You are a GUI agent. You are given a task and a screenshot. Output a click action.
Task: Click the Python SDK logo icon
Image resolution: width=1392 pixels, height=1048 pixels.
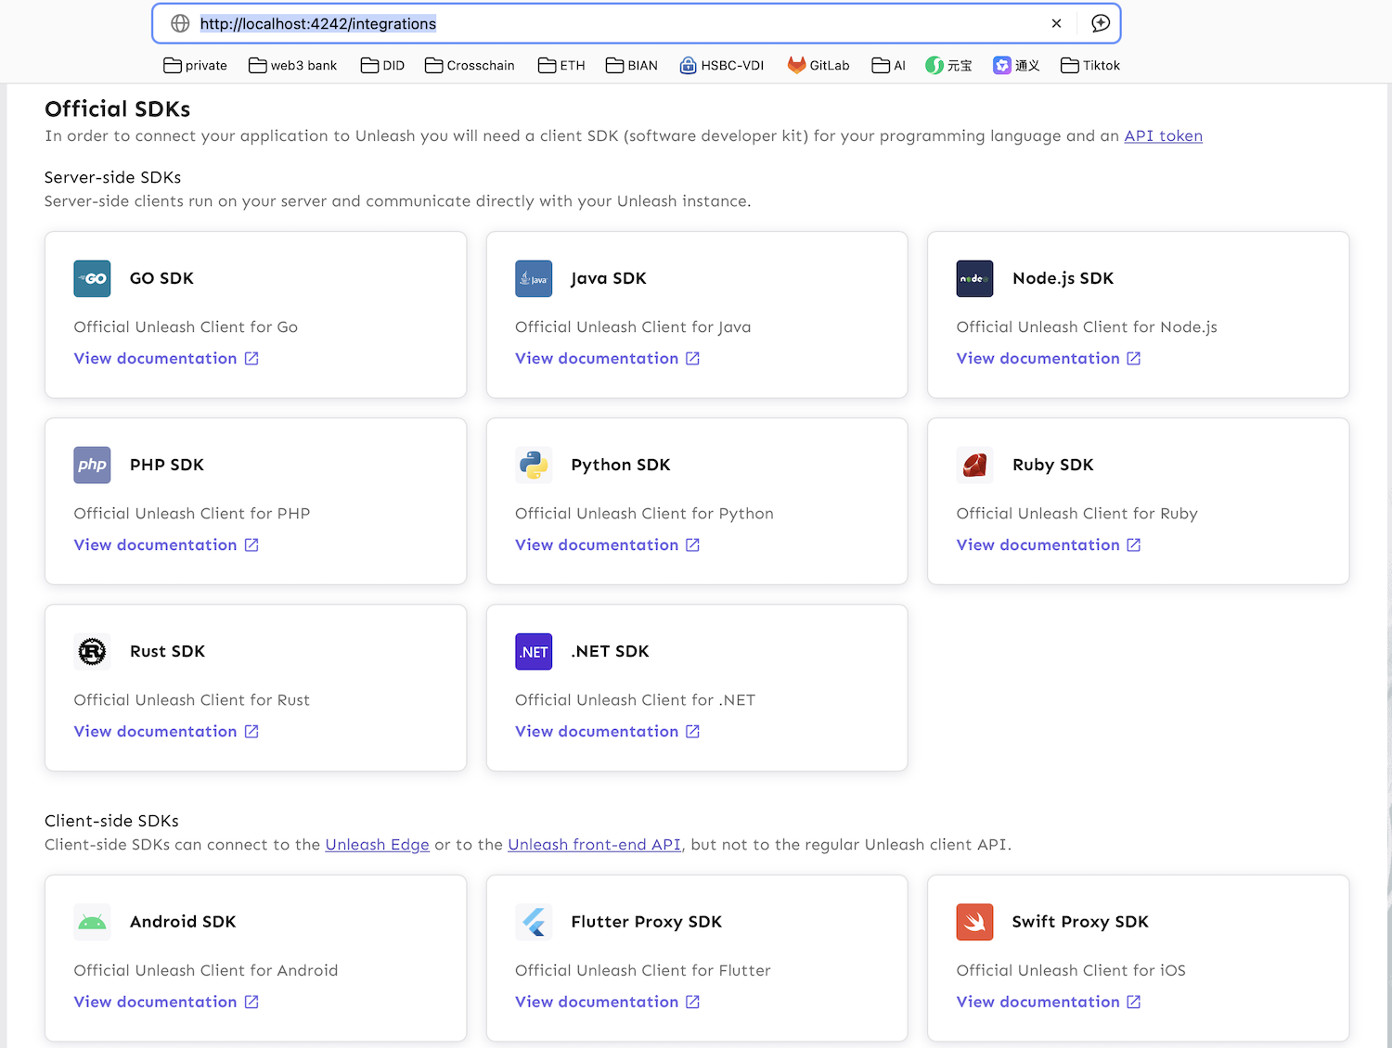pos(534,465)
